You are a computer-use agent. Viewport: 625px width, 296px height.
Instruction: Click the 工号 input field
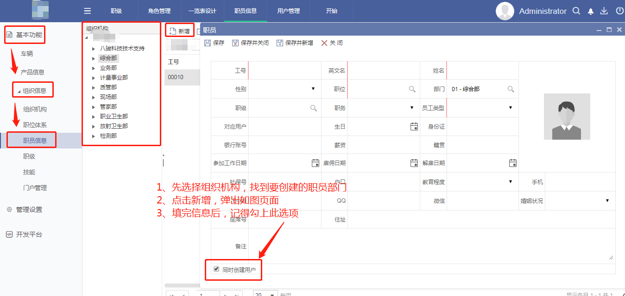(x=285, y=71)
